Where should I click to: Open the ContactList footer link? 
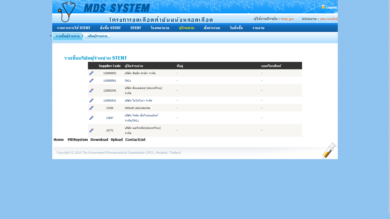tap(135, 140)
